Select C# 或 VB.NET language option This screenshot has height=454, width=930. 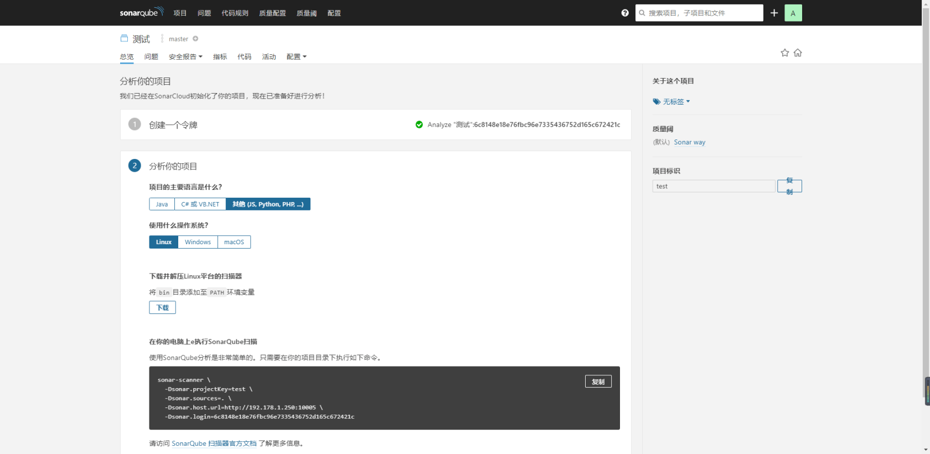pos(200,204)
